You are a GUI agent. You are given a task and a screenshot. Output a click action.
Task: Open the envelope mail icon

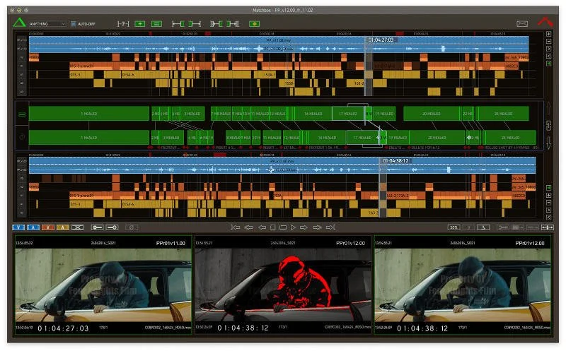(x=522, y=24)
